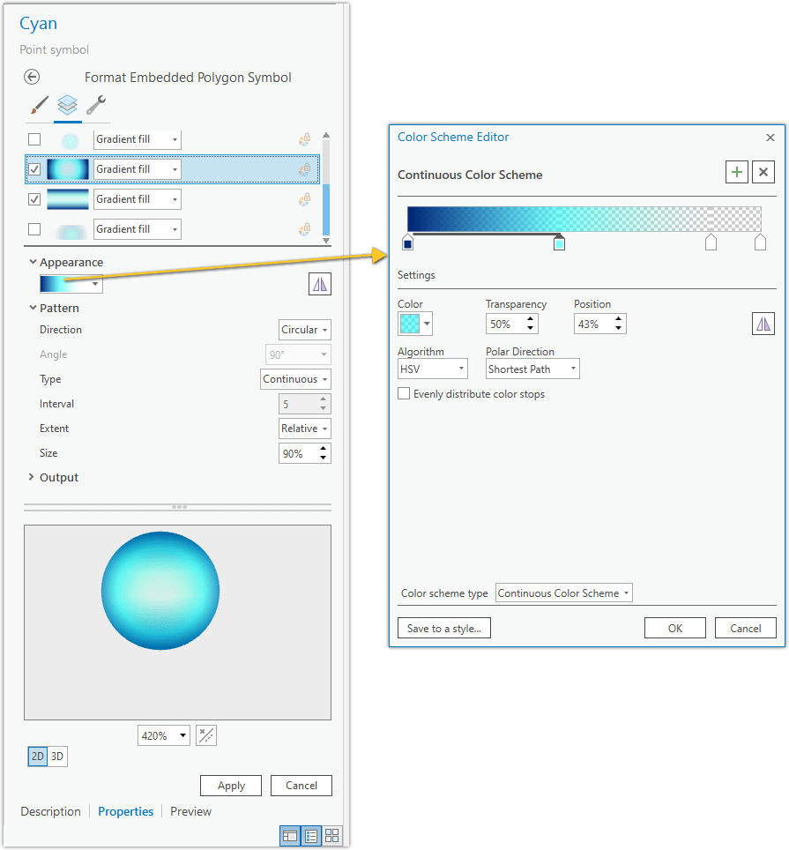Enable fourth Gradient fill layer checkbox
789x850 pixels.
(x=34, y=229)
